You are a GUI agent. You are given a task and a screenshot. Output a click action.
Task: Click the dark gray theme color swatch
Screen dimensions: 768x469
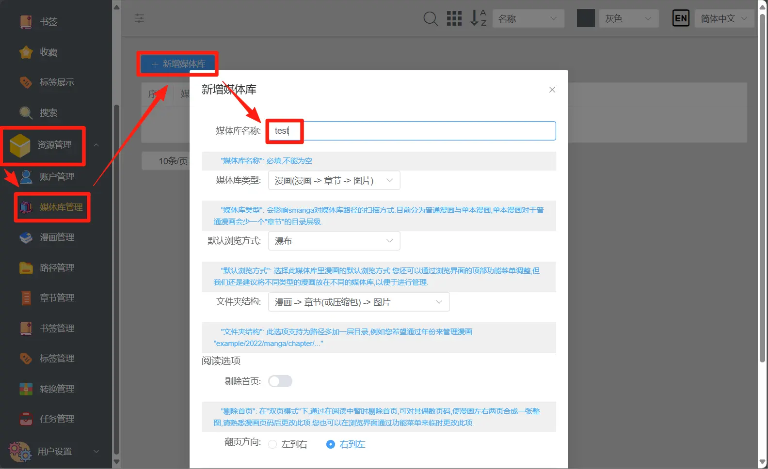(585, 19)
